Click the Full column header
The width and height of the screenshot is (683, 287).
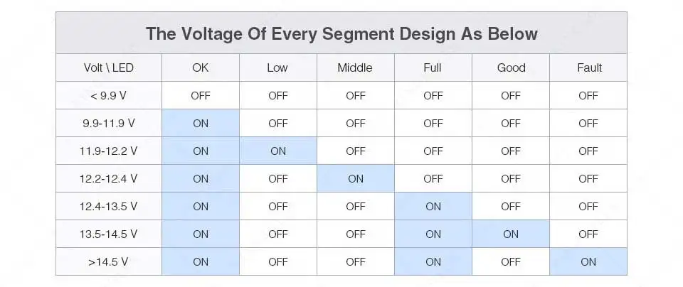[x=433, y=67]
